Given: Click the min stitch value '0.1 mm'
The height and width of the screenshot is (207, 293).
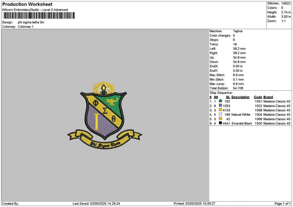Looking at the screenshot, I should [x=238, y=80].
